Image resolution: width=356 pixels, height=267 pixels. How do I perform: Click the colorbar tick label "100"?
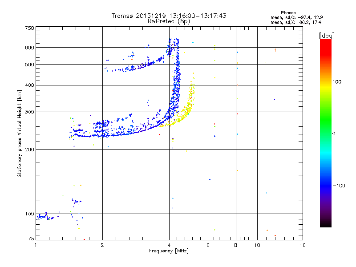337,82
